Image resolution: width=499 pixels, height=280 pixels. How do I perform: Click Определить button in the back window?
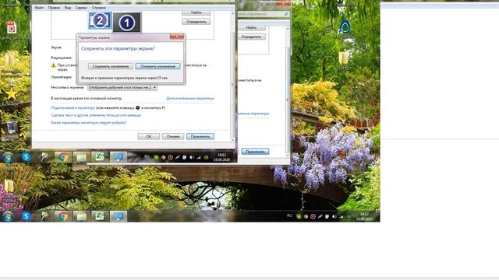tap(251, 37)
